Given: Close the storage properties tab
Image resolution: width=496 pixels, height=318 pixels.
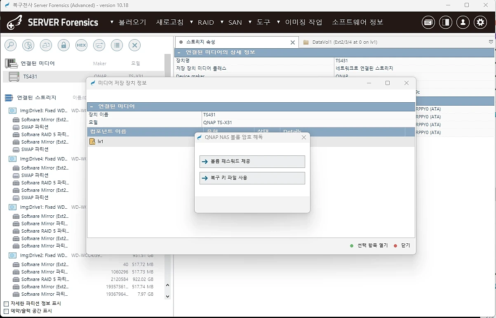Looking at the screenshot, I should 293,42.
